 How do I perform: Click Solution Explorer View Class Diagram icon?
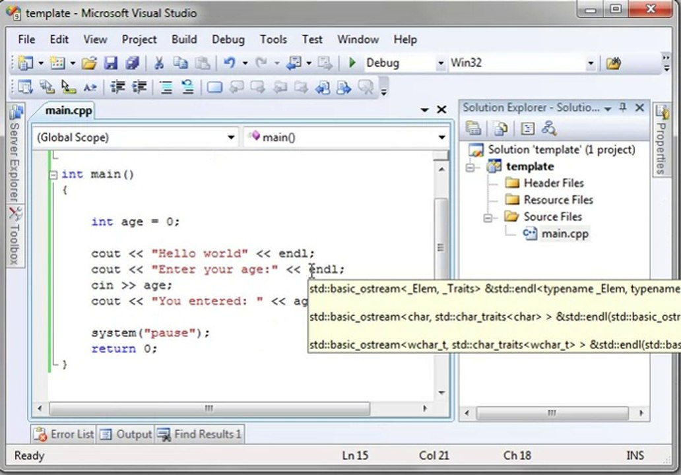coord(549,128)
